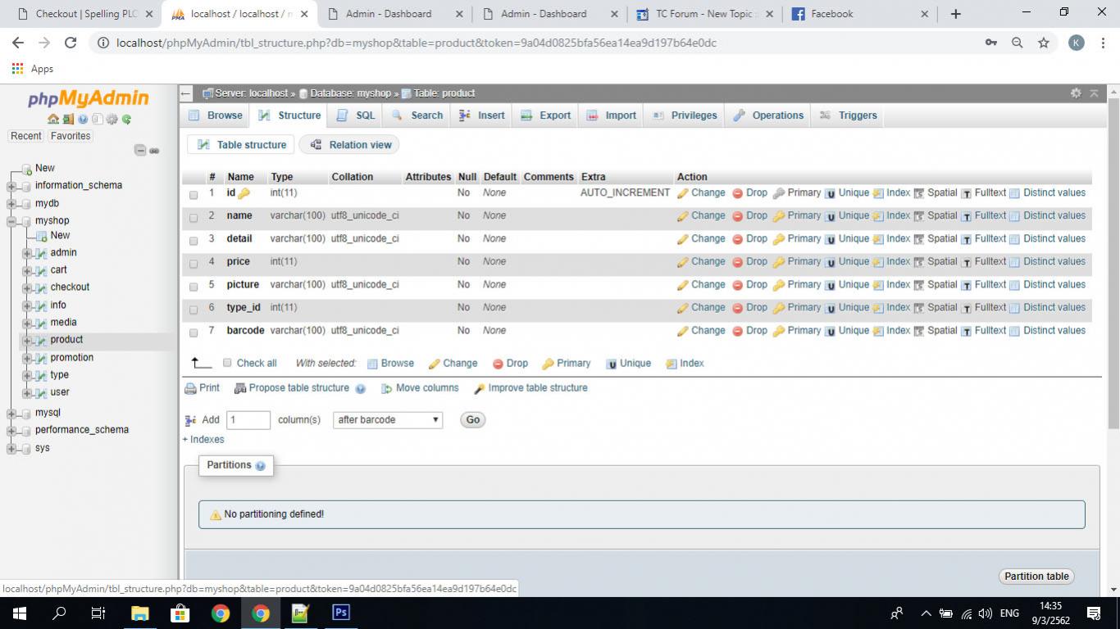
Task: Click the Go button to add columns
Action: pos(473,420)
